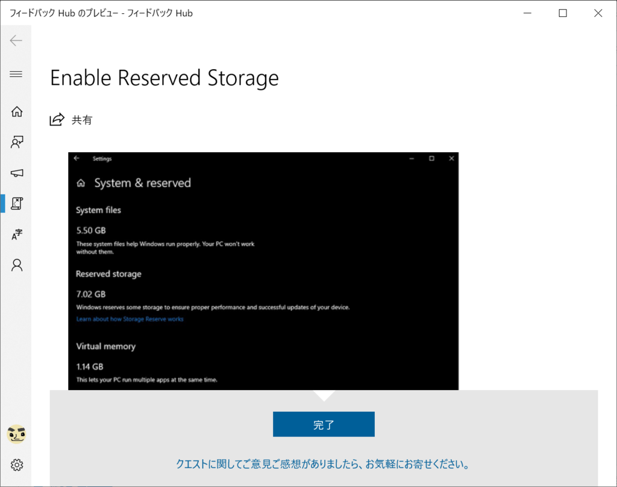Open the クエスト feedback link at the bottom
The width and height of the screenshot is (617, 487).
pos(323,464)
